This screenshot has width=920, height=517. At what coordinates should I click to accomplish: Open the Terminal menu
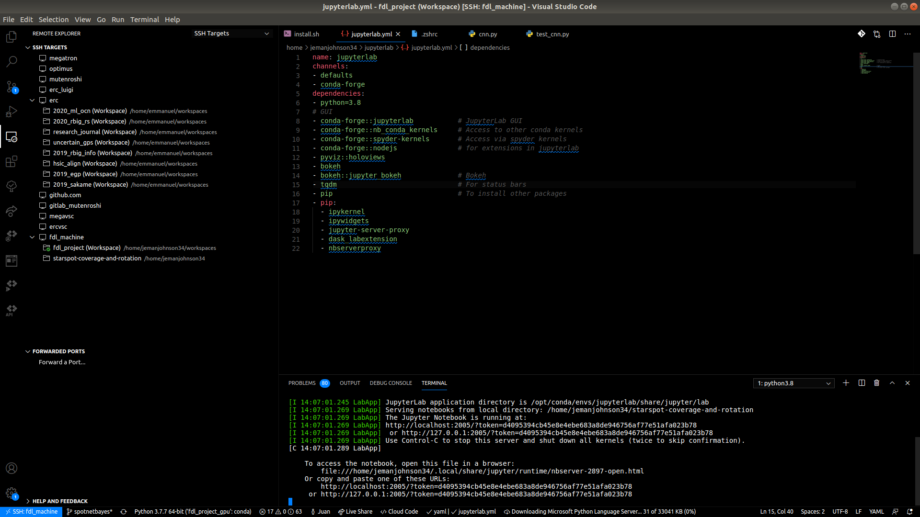[x=144, y=20]
